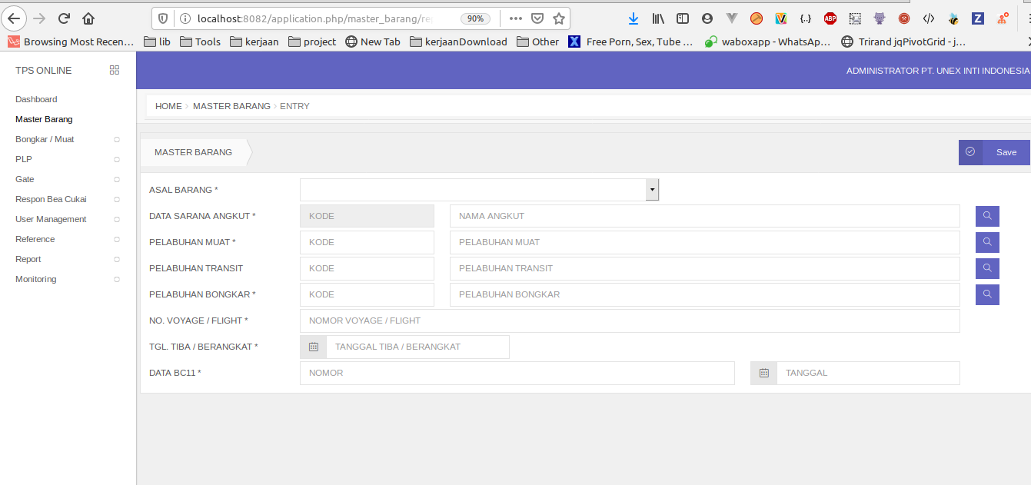Click the Data BC11 Tanggal date field
This screenshot has height=485, width=1031.
(x=869, y=373)
